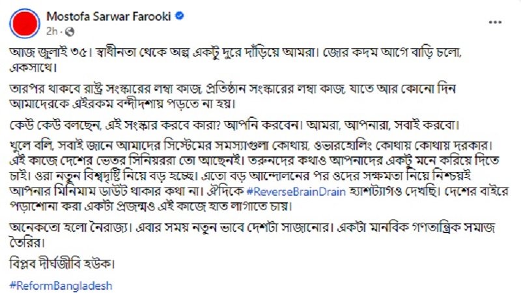Click the word 'একসাথে' ending the first paragraph
Image resolution: width=521 pixels, height=293 pixels.
(33, 68)
